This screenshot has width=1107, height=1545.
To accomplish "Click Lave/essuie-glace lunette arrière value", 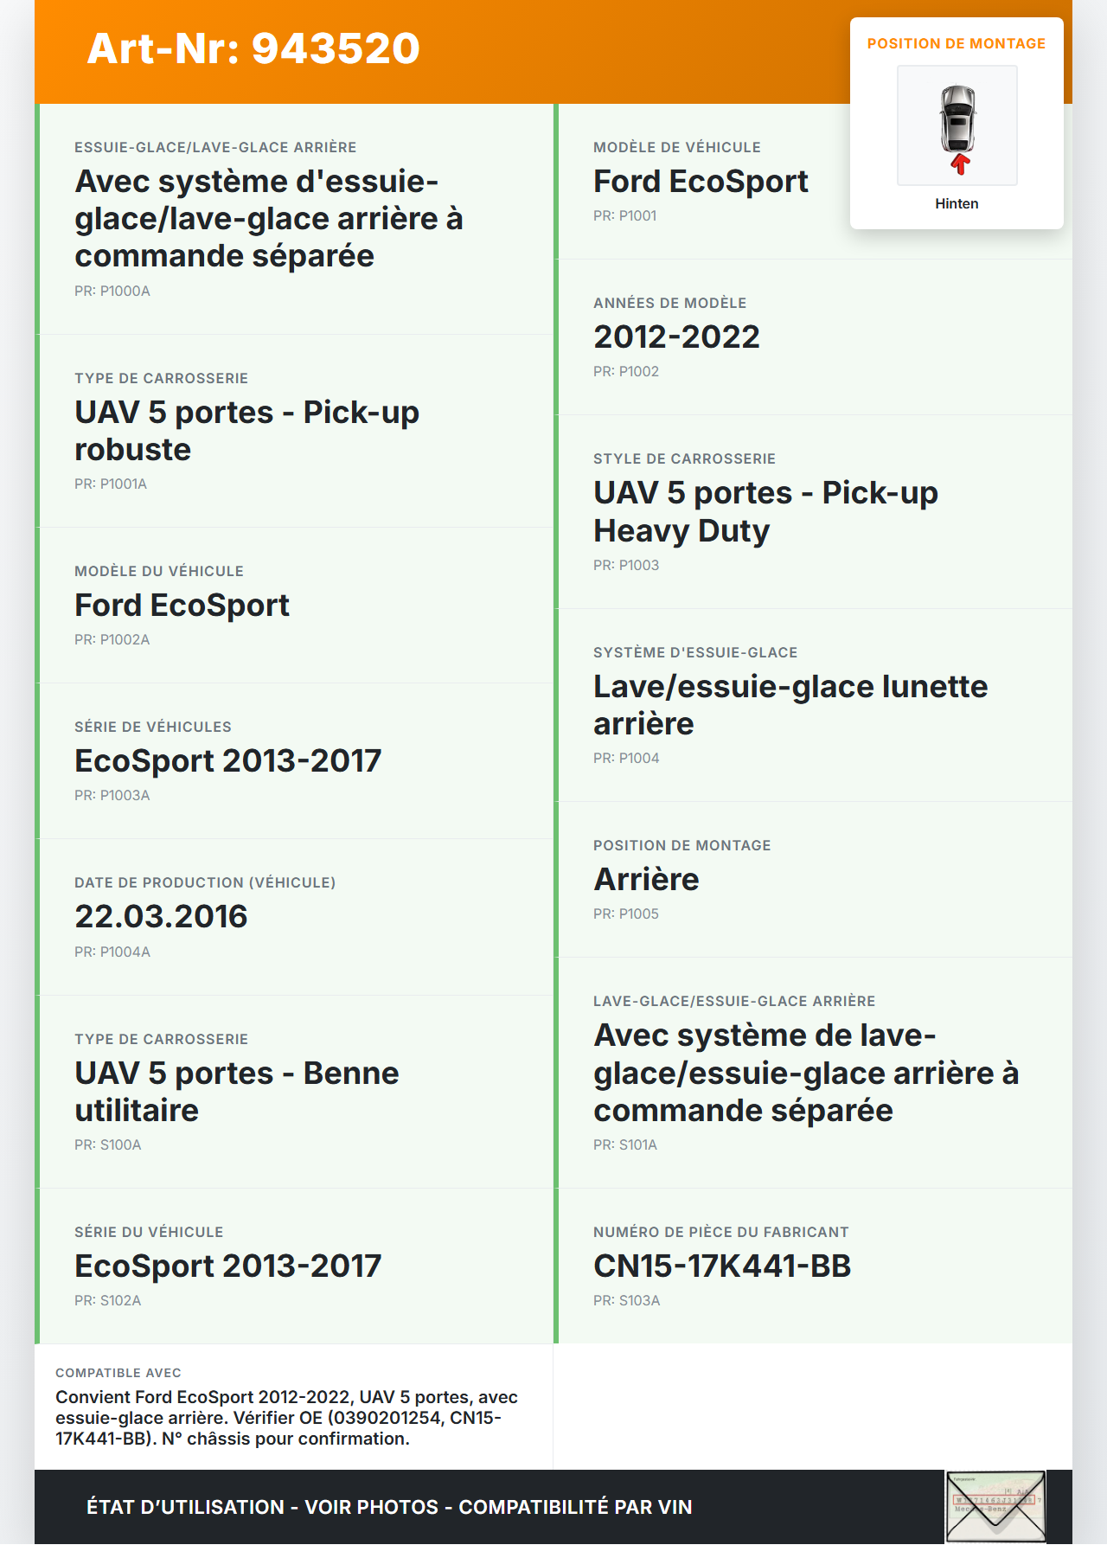I will point(790,704).
